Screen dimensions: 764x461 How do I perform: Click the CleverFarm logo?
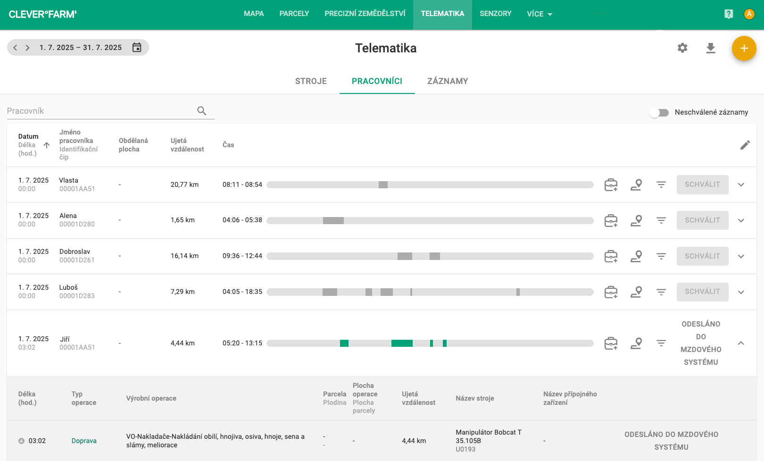42,15
